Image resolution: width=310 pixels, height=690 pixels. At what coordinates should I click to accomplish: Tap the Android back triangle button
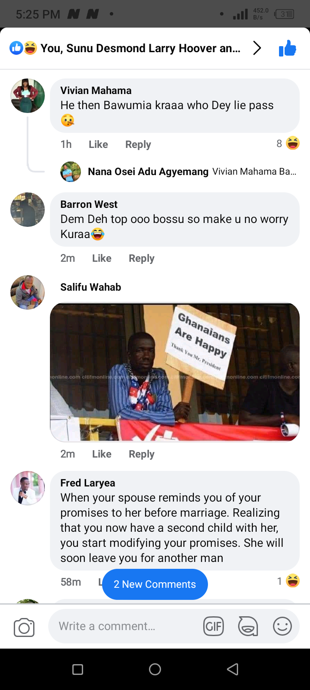232,669
